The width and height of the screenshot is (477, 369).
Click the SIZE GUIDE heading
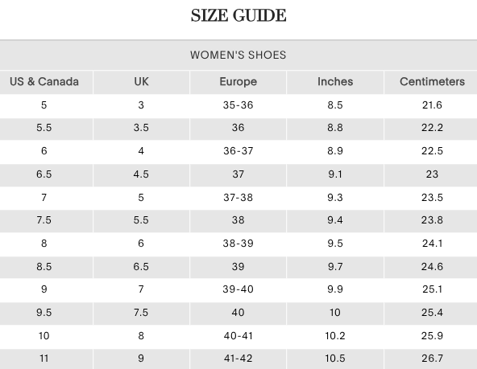click(238, 15)
